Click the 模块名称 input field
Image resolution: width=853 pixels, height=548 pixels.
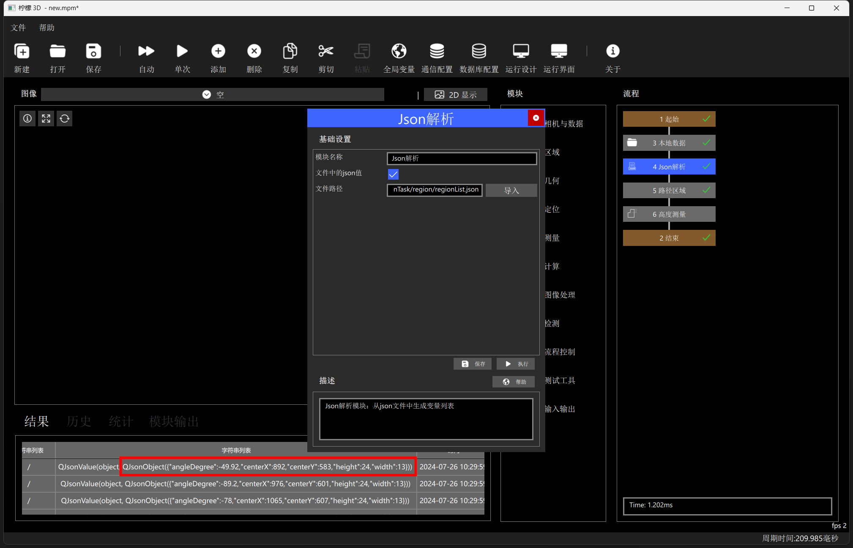[462, 158]
